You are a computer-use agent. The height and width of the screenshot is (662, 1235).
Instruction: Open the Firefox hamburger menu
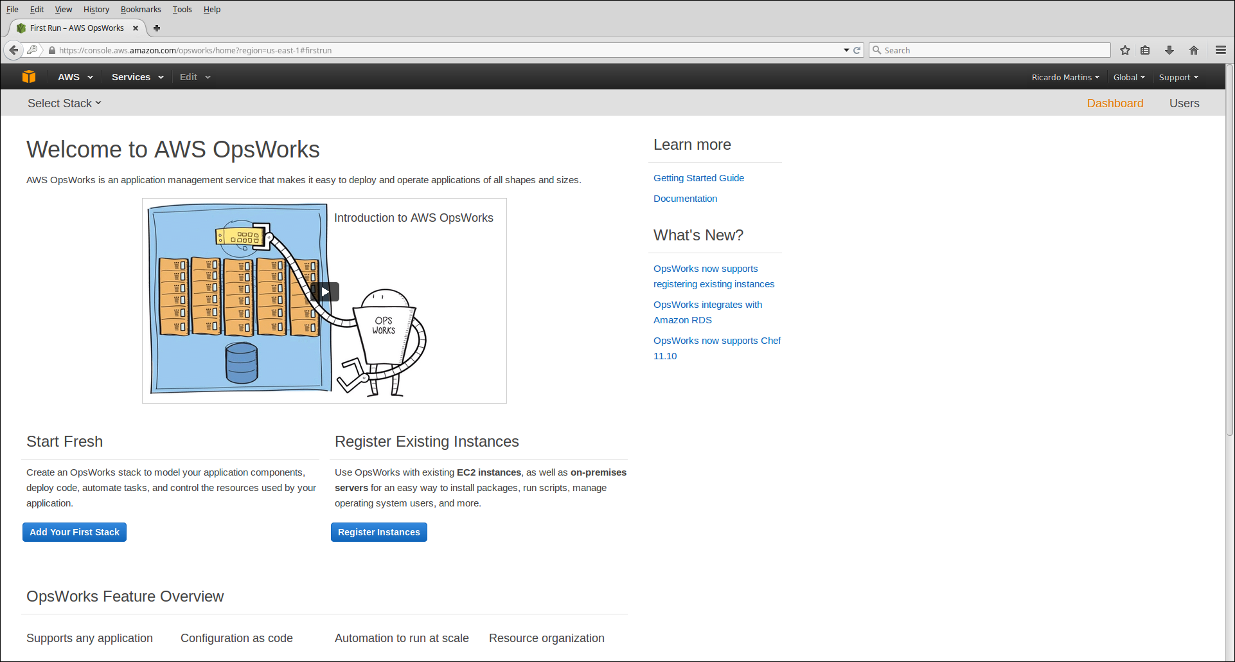pos(1221,50)
